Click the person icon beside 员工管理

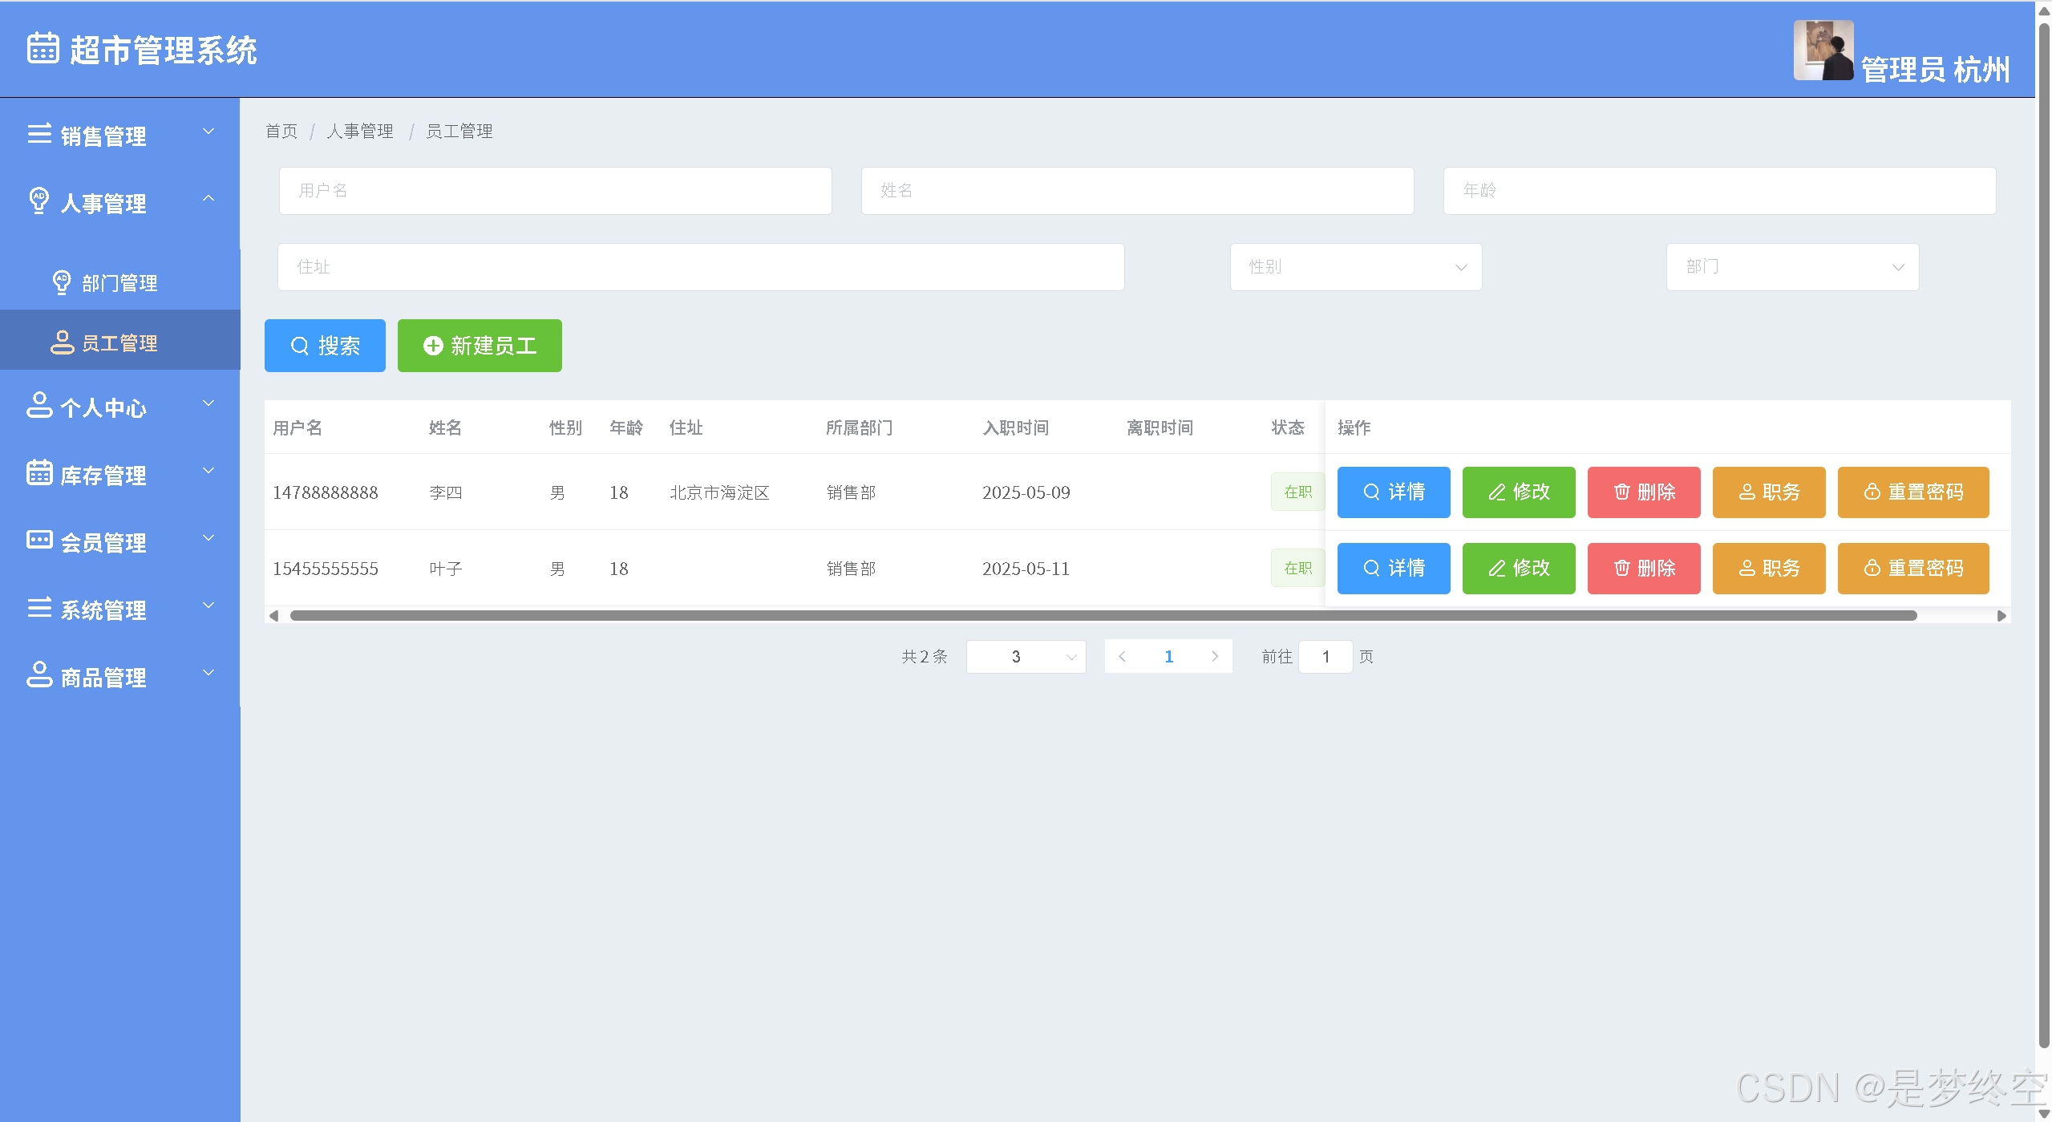click(x=62, y=342)
